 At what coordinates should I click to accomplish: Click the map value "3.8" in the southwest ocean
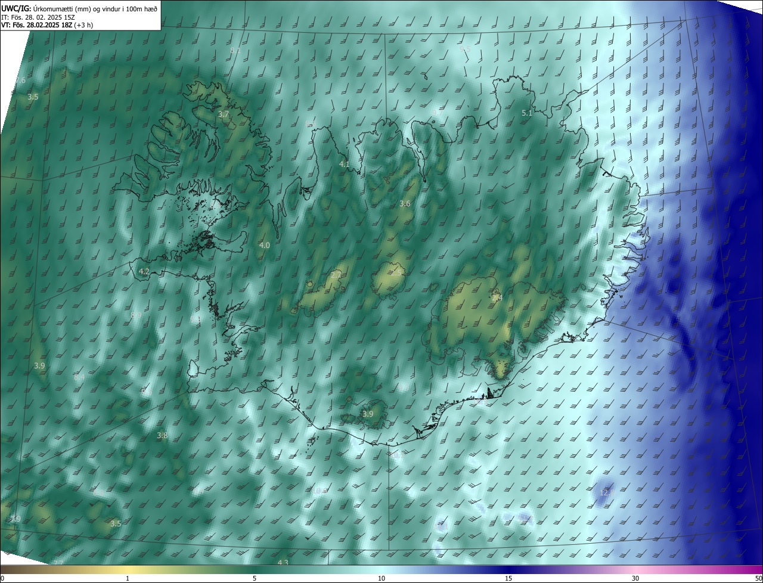coord(162,436)
